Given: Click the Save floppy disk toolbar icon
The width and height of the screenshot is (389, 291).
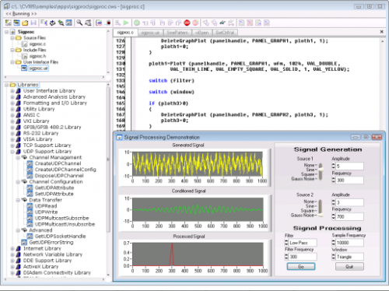Looking at the screenshot, I should click(33, 23).
